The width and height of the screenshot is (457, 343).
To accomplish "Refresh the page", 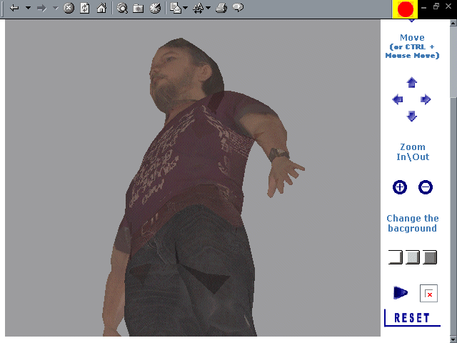I will tap(85, 9).
